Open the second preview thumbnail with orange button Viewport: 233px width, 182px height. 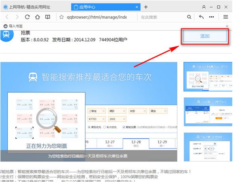coord(208,112)
